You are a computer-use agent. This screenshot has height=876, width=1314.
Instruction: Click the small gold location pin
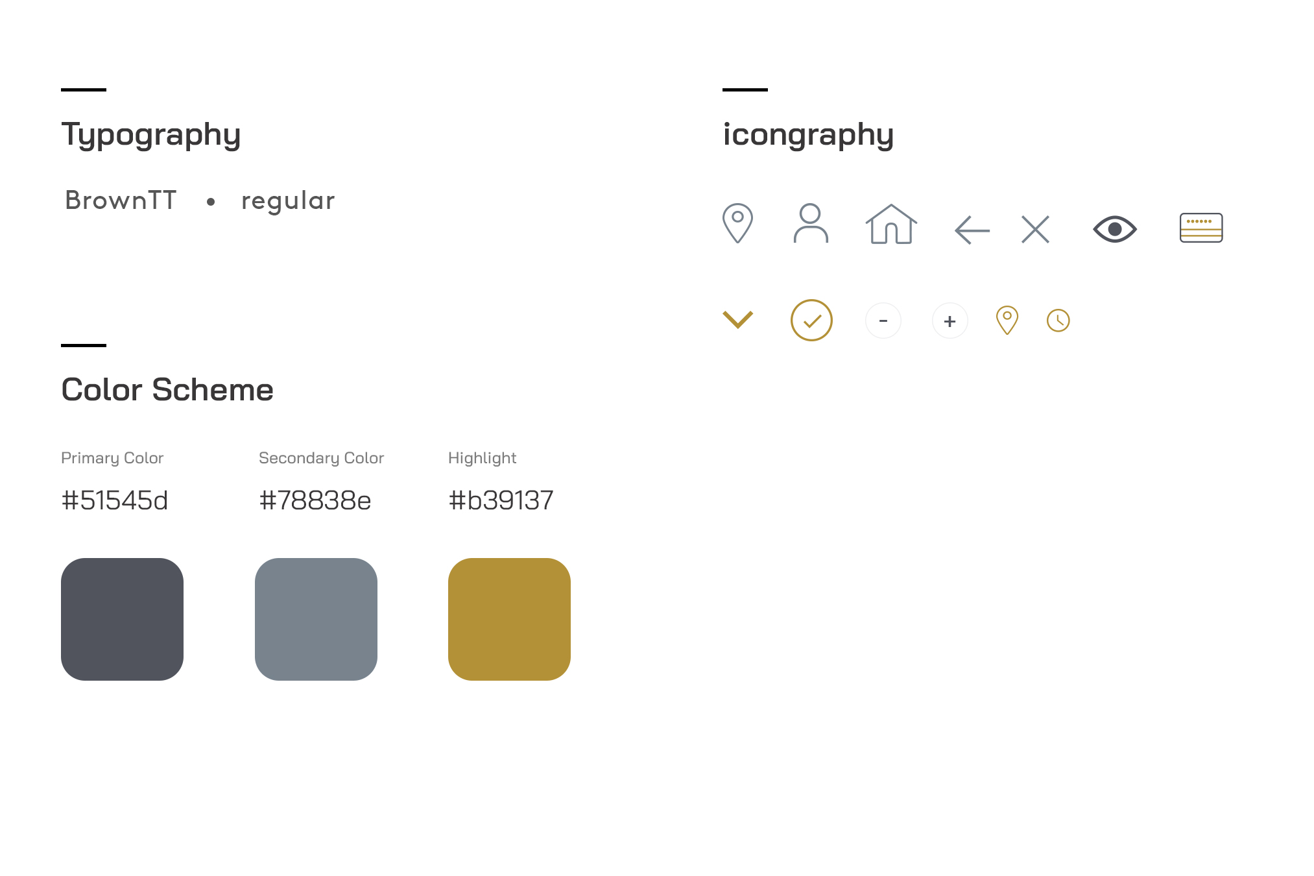click(1007, 320)
